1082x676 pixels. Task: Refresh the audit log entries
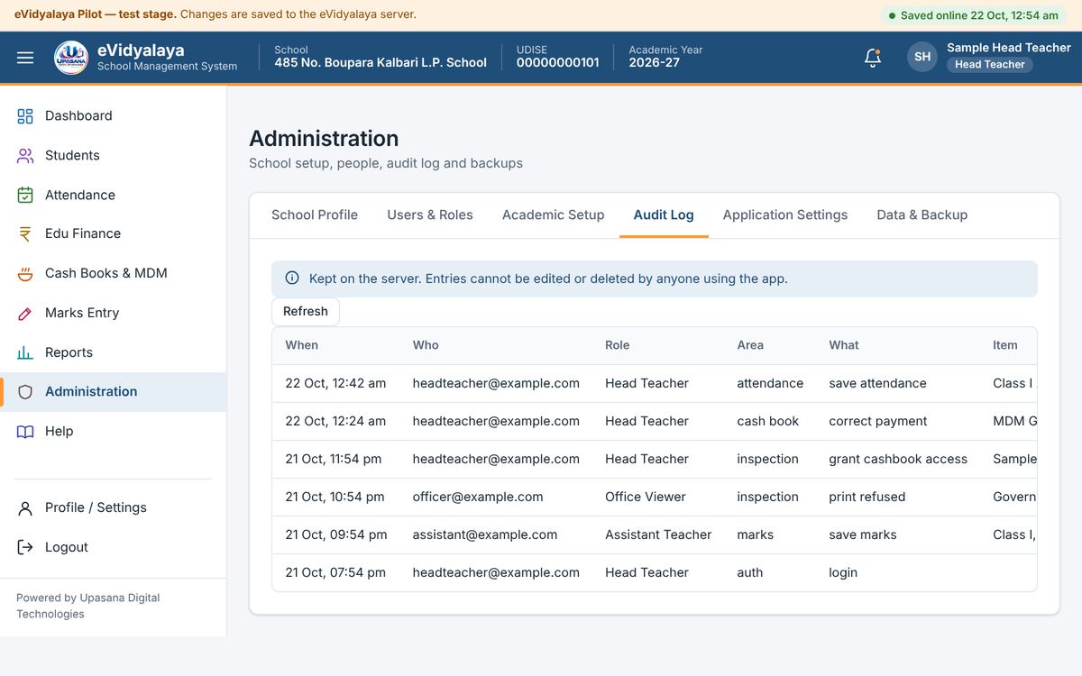pyautogui.click(x=306, y=311)
